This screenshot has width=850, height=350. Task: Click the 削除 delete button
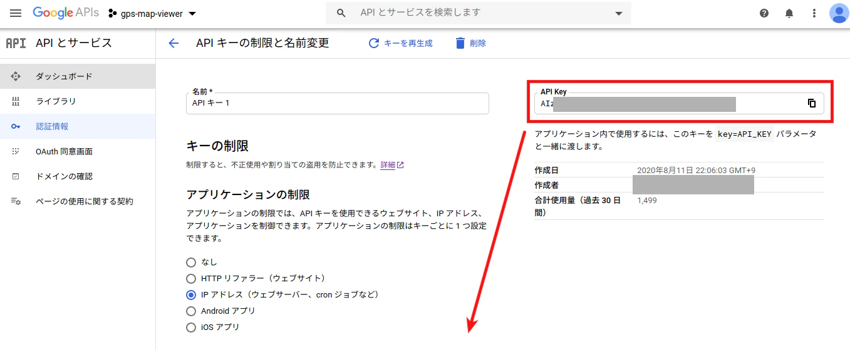click(470, 43)
